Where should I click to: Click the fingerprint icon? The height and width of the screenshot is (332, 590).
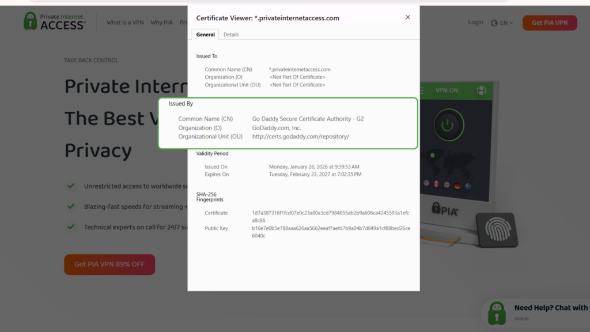[x=497, y=229]
